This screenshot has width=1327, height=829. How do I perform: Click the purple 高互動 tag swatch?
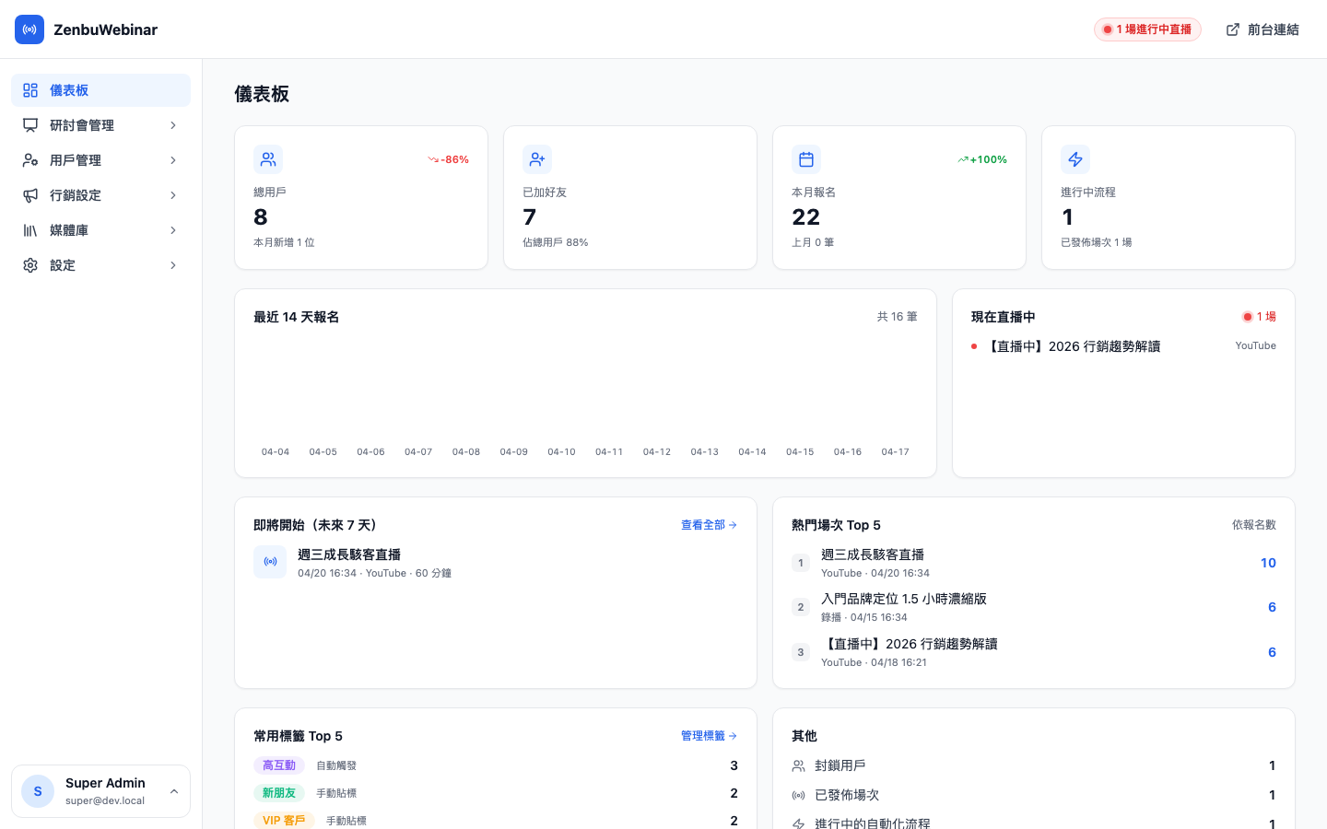(x=278, y=765)
